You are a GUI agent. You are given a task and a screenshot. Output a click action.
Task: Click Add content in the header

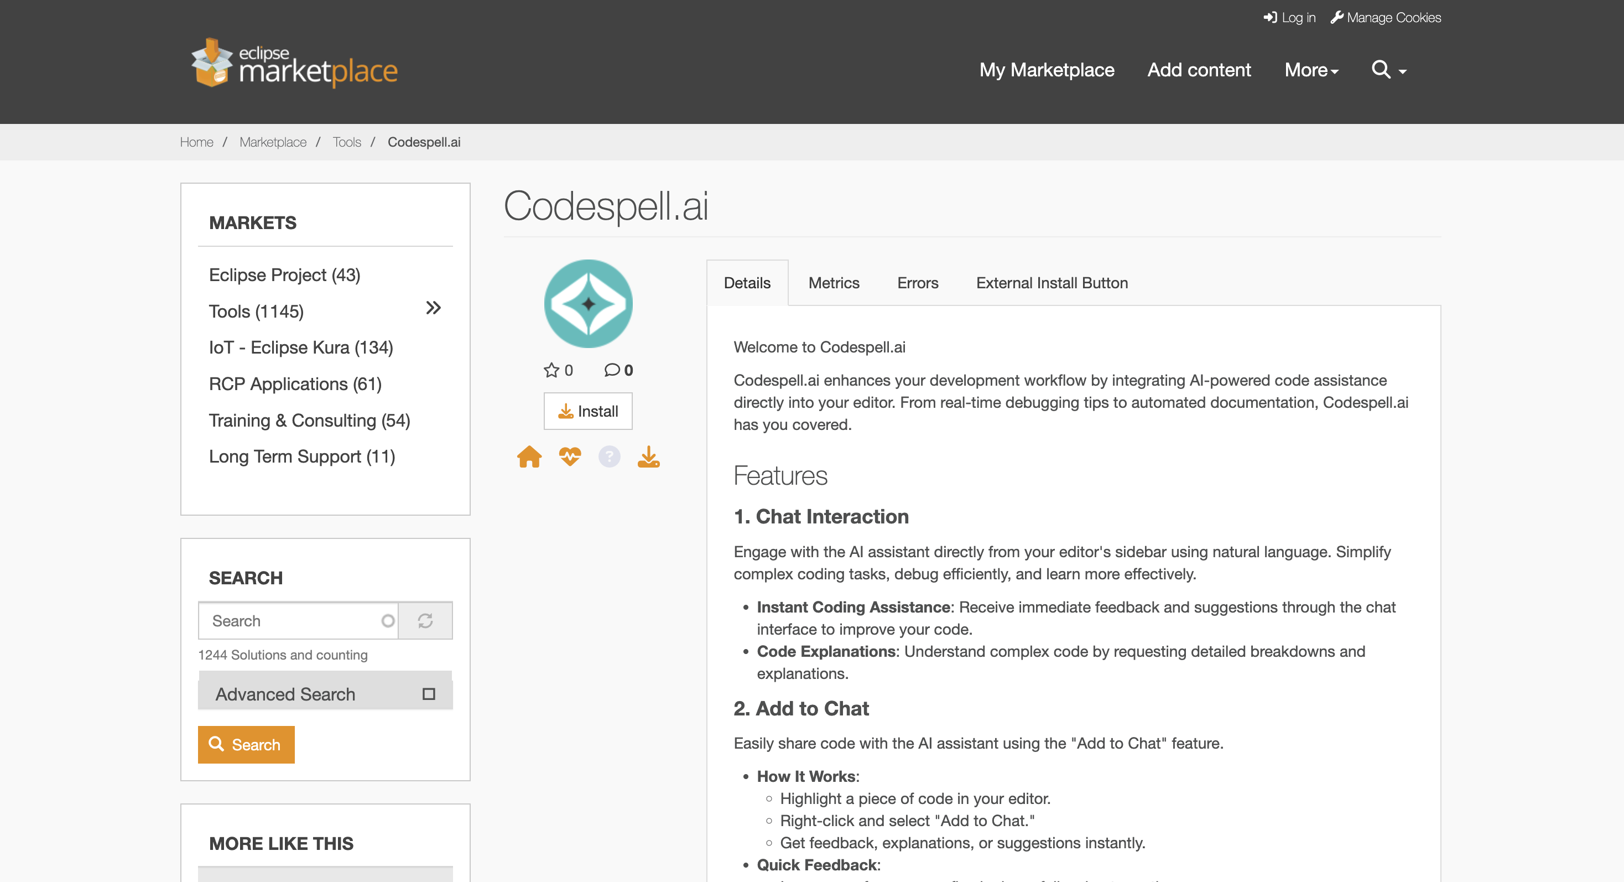click(1199, 69)
